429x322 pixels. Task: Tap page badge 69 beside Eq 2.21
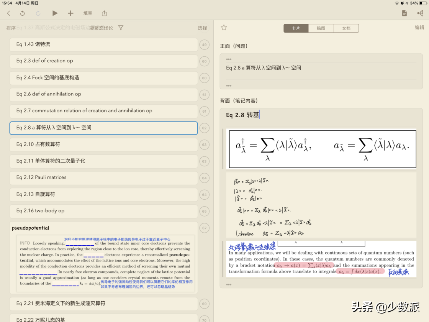[205, 304]
